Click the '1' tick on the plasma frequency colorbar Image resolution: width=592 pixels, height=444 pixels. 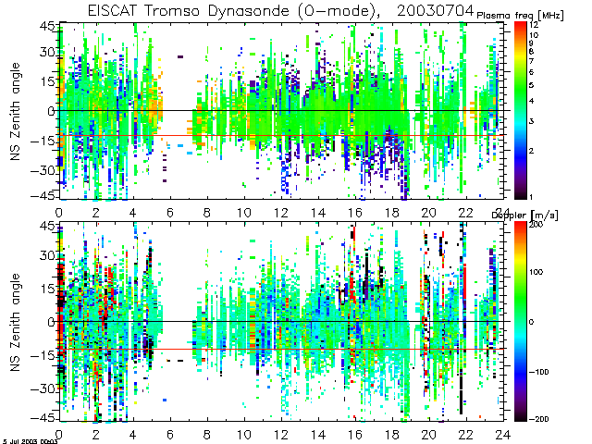coord(532,197)
